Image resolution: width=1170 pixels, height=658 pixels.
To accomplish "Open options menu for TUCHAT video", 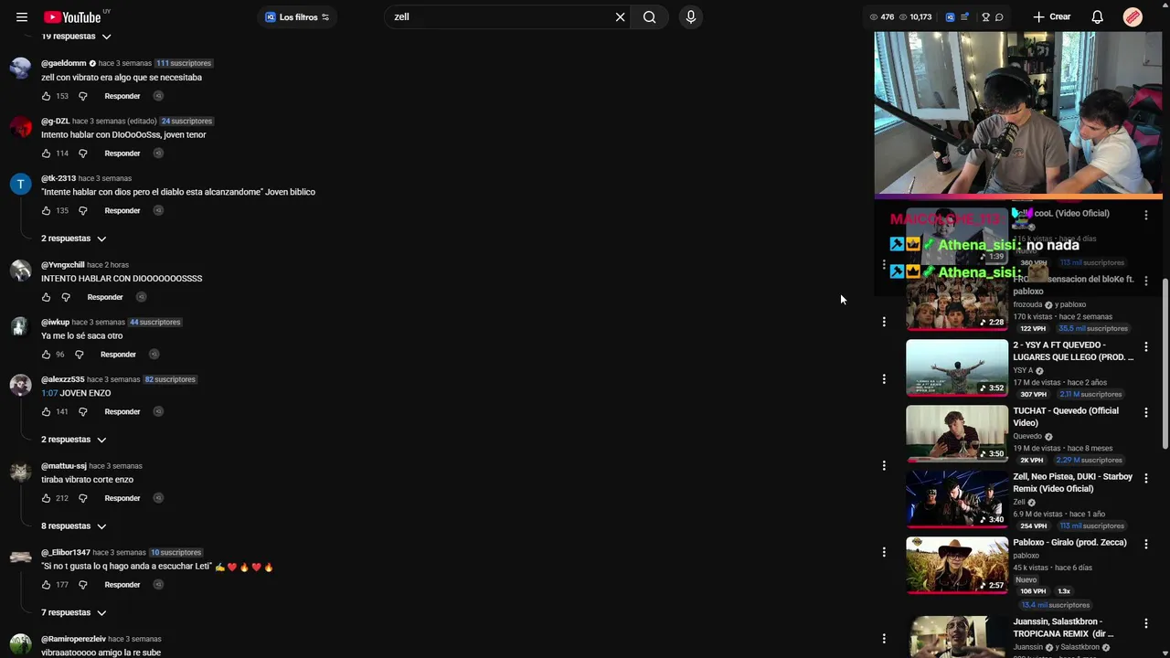I will pos(1145,413).
